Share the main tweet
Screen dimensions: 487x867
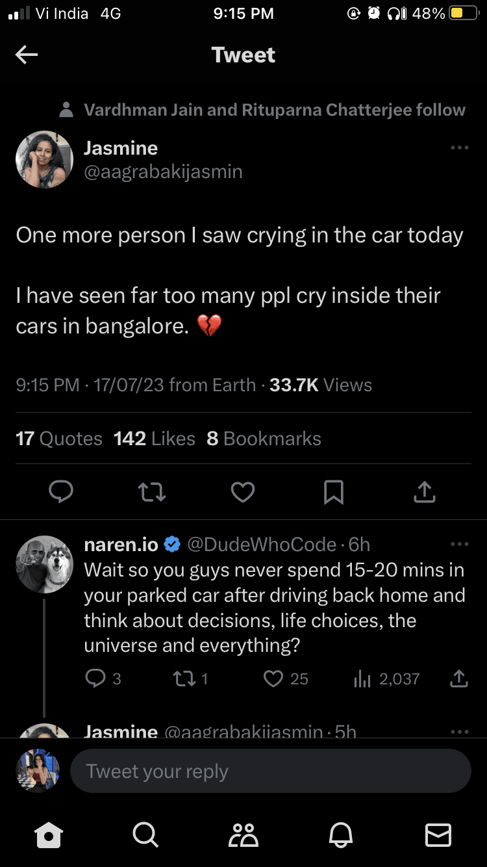pyautogui.click(x=424, y=492)
